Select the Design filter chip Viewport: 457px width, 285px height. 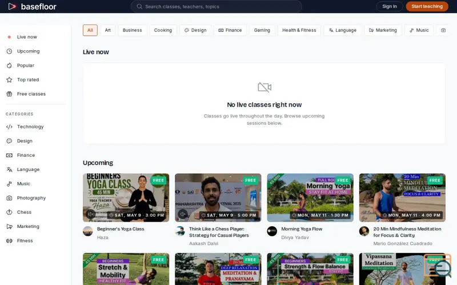tap(195, 30)
